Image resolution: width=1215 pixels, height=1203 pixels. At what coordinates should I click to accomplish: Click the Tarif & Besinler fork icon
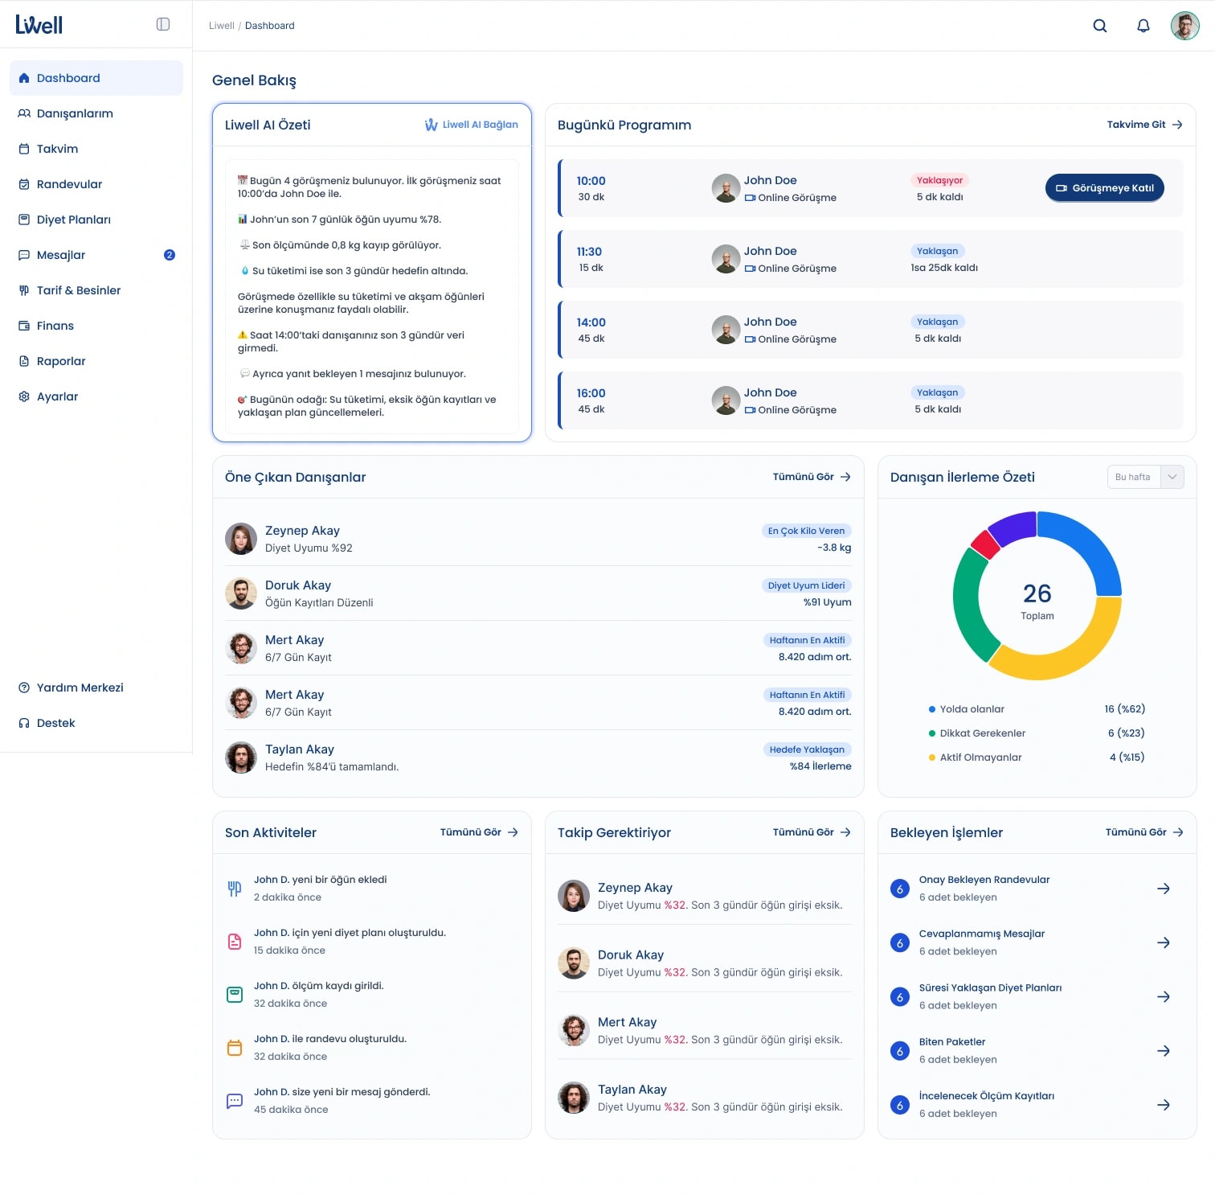pyautogui.click(x=24, y=290)
